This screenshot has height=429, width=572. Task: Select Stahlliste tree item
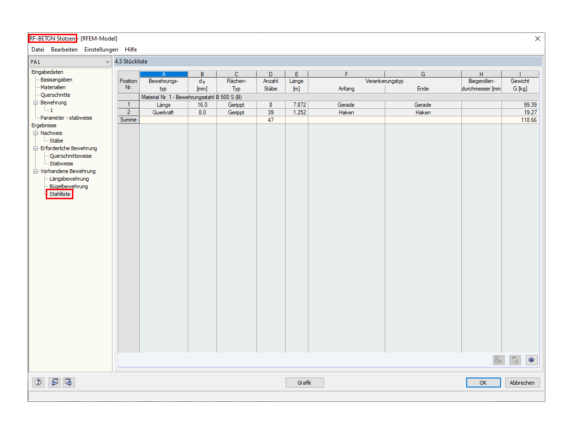point(60,194)
